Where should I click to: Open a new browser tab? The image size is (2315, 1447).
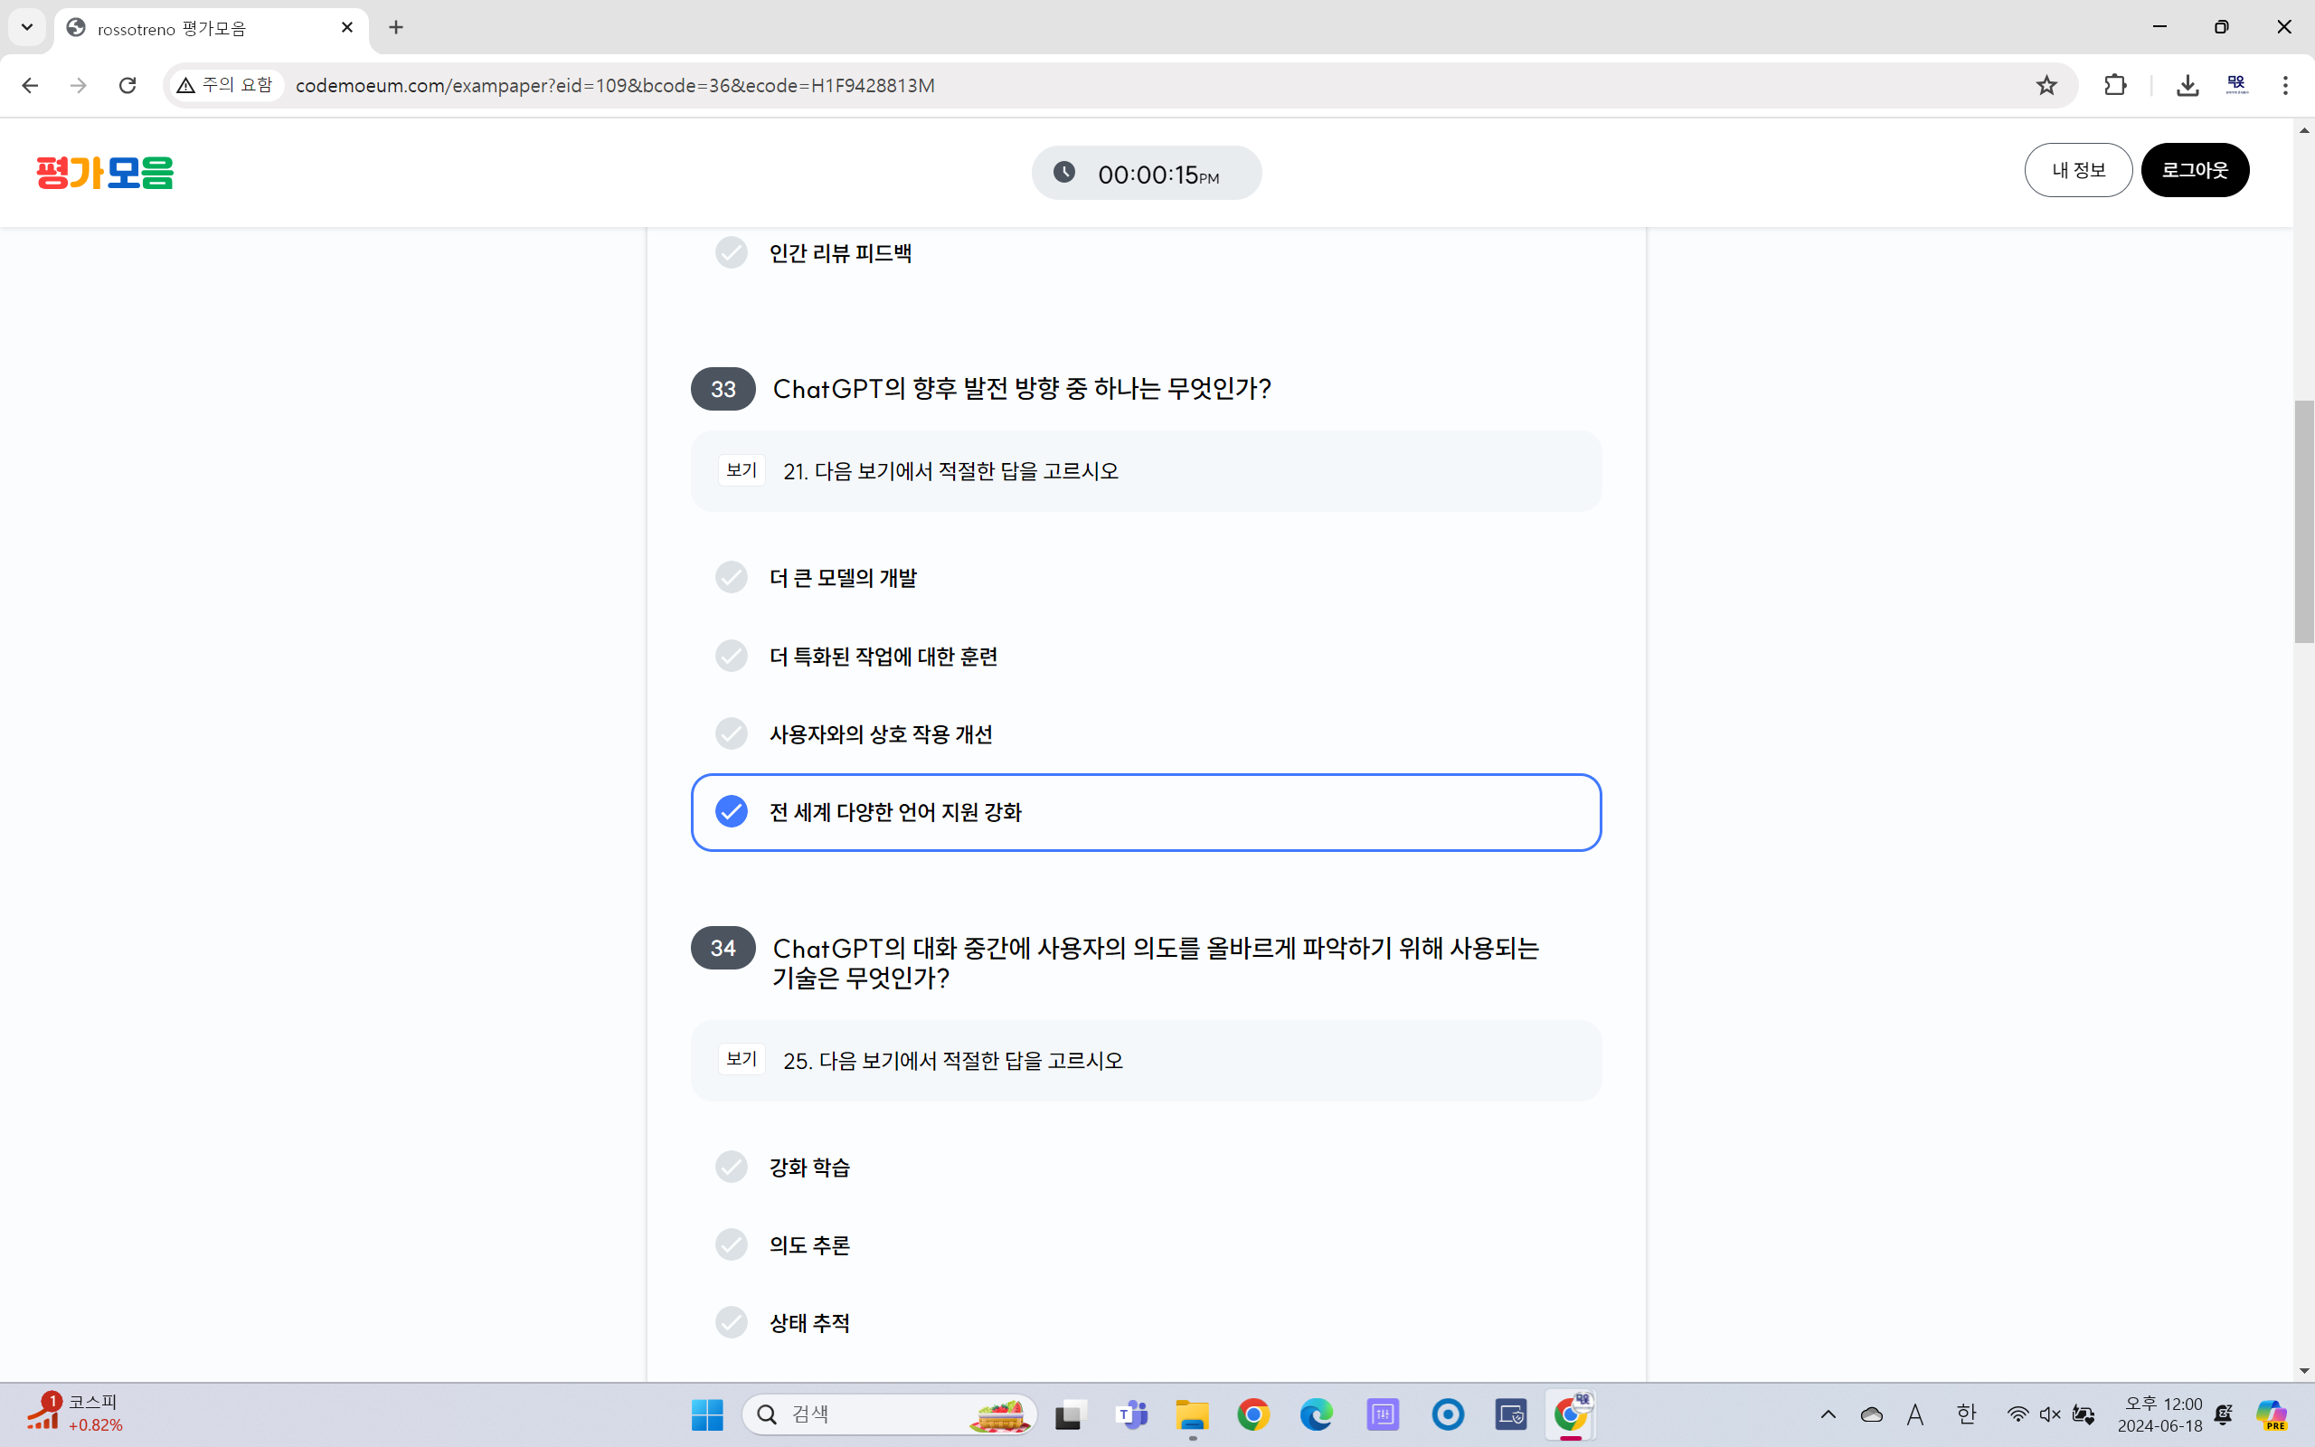tap(396, 27)
